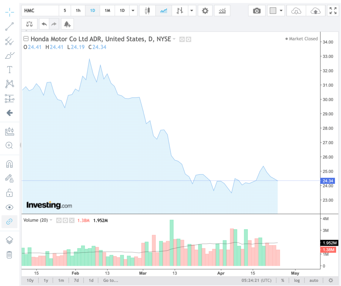The height and width of the screenshot is (286, 341).
Task: Select the Text annotation tool
Action: coord(10,70)
